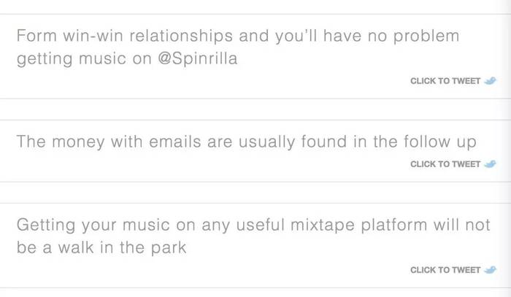Click the Twitter bird icon beside the Spinrilla quote
The height and width of the screenshot is (297, 511).
pos(490,80)
